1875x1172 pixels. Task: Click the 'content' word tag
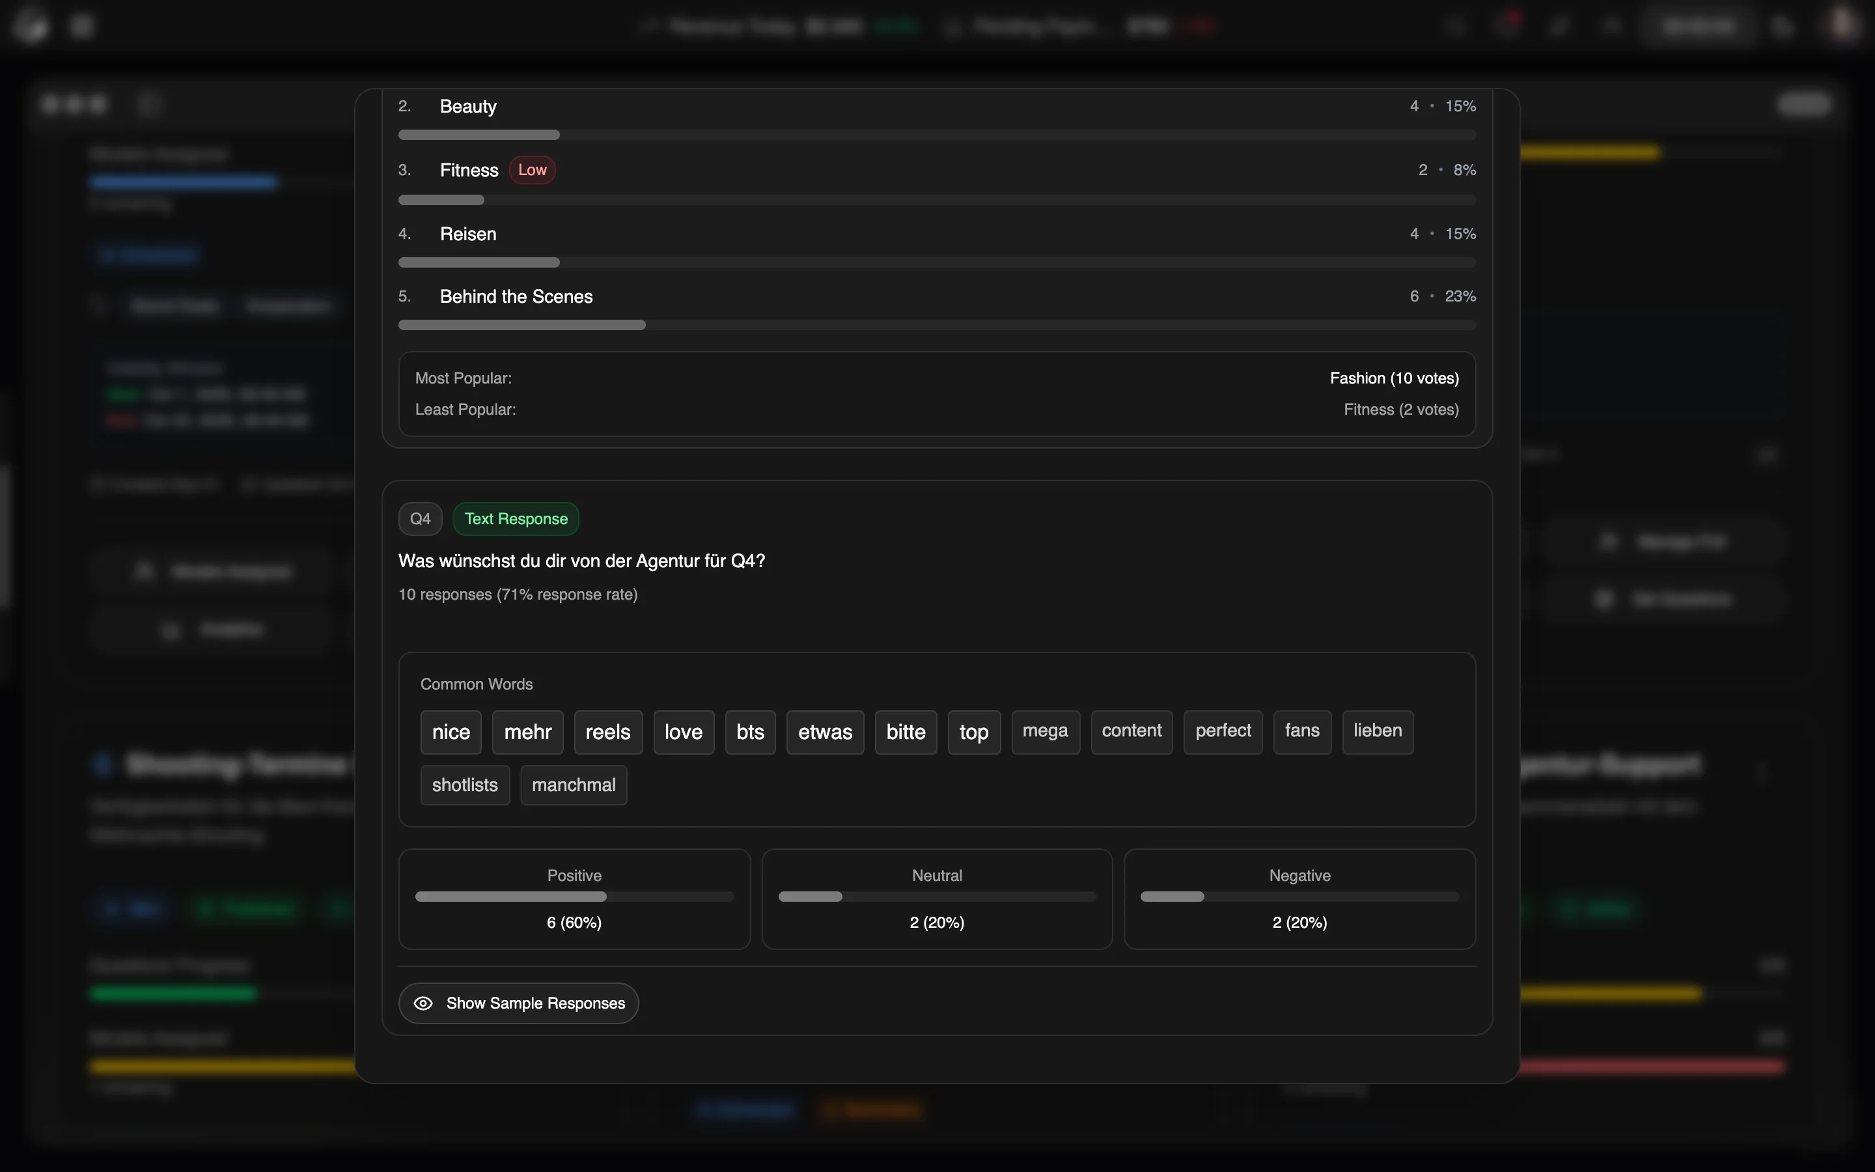[x=1132, y=732]
